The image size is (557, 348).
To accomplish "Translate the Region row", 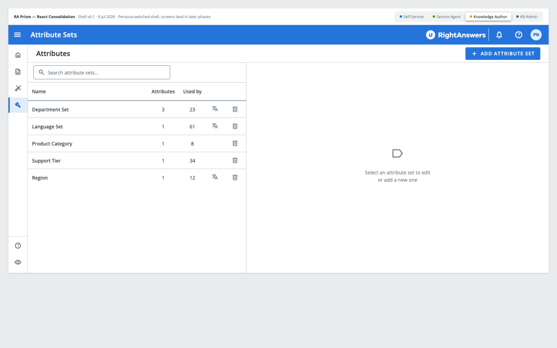I will [215, 177].
